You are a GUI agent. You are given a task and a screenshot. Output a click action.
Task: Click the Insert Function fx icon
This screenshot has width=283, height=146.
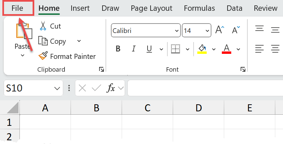point(111,88)
